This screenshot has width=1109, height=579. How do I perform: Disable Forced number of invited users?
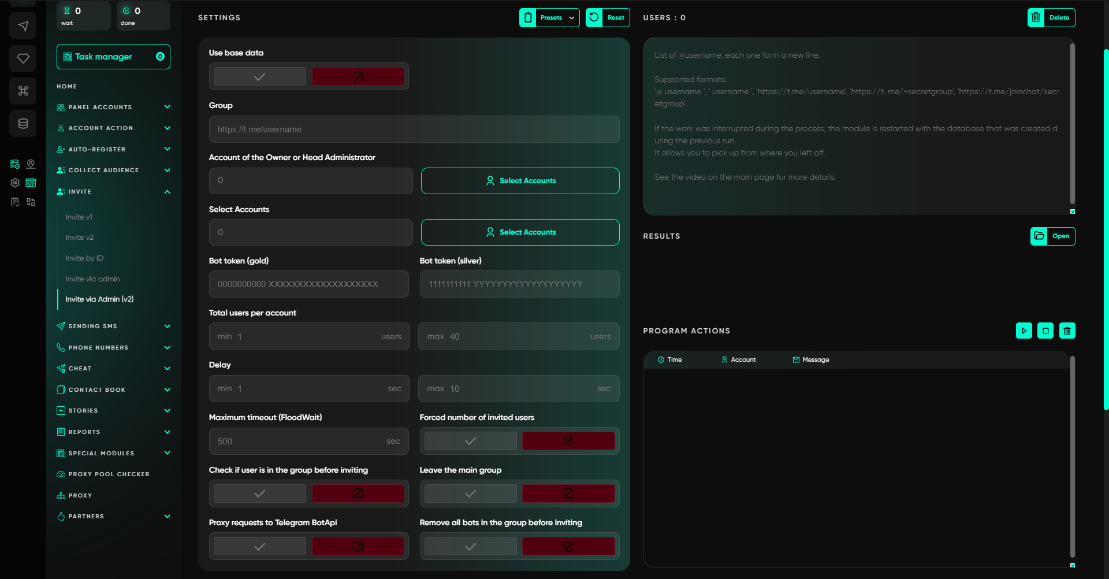coord(568,441)
